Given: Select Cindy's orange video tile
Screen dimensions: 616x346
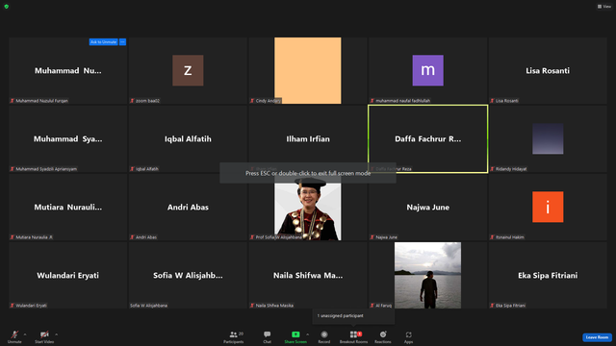Looking at the screenshot, I should pos(308,70).
